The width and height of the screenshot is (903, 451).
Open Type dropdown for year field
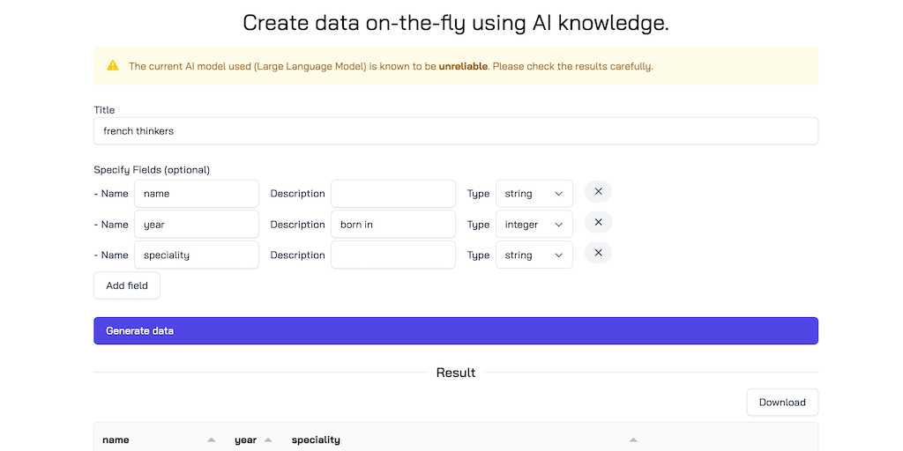pyautogui.click(x=534, y=225)
